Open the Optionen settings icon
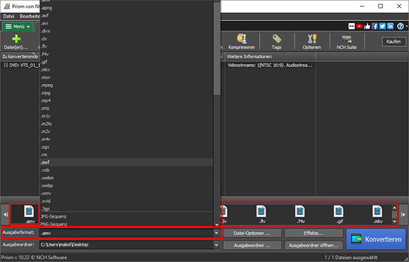 click(312, 42)
